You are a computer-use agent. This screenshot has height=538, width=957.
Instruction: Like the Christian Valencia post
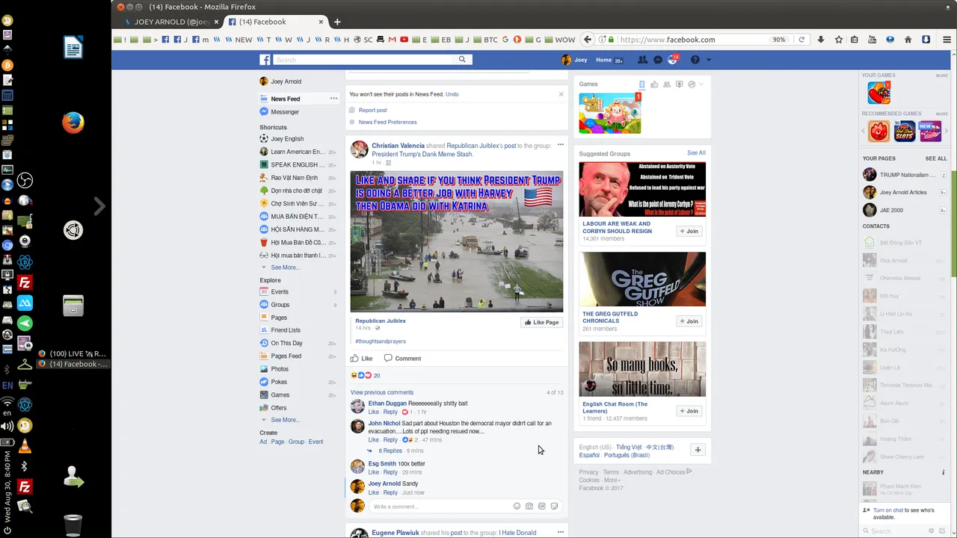tap(362, 358)
